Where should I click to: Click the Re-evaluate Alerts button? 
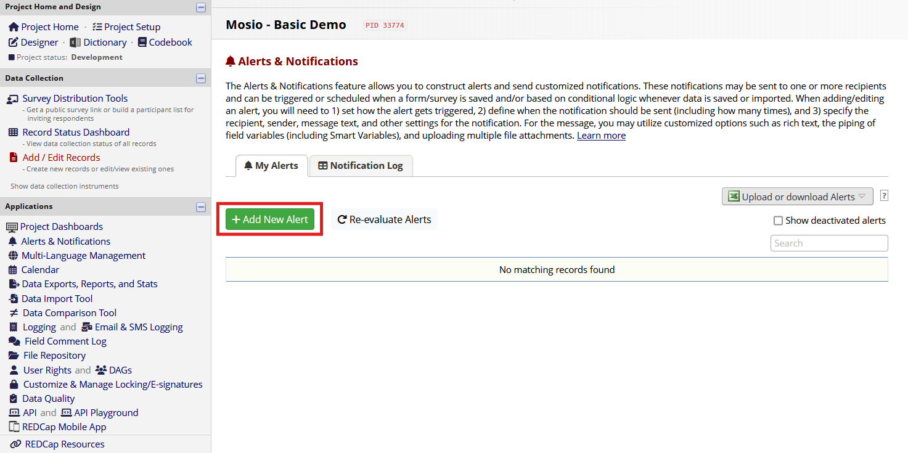click(x=384, y=219)
